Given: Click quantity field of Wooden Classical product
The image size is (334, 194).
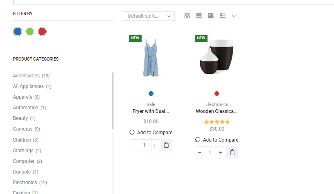Looking at the screenshot, I should (210, 153).
